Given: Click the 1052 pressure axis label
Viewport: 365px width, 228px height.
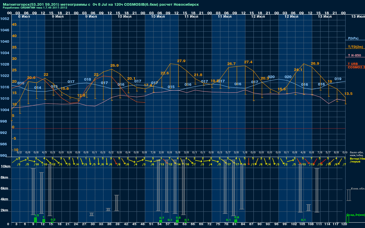Looking at the screenshot, I should coord(5,19).
